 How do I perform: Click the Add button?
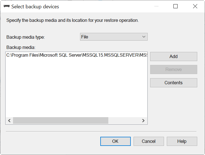[174, 56]
